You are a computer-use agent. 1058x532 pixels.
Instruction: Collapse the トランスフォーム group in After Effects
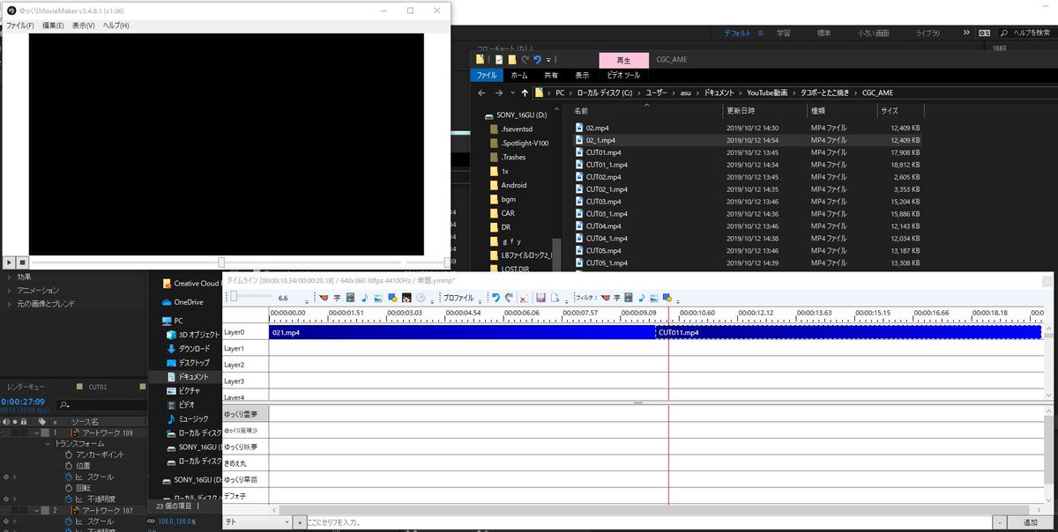coord(48,444)
